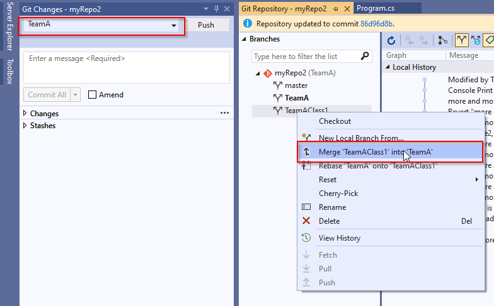The height and width of the screenshot is (306, 494).
Task: Click the New Local Branch star icon
Action: pos(306,137)
